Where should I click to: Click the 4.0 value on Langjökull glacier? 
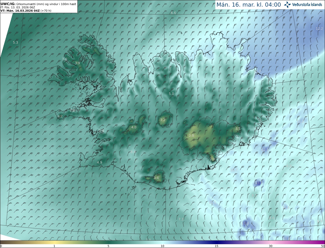[x=134, y=127]
